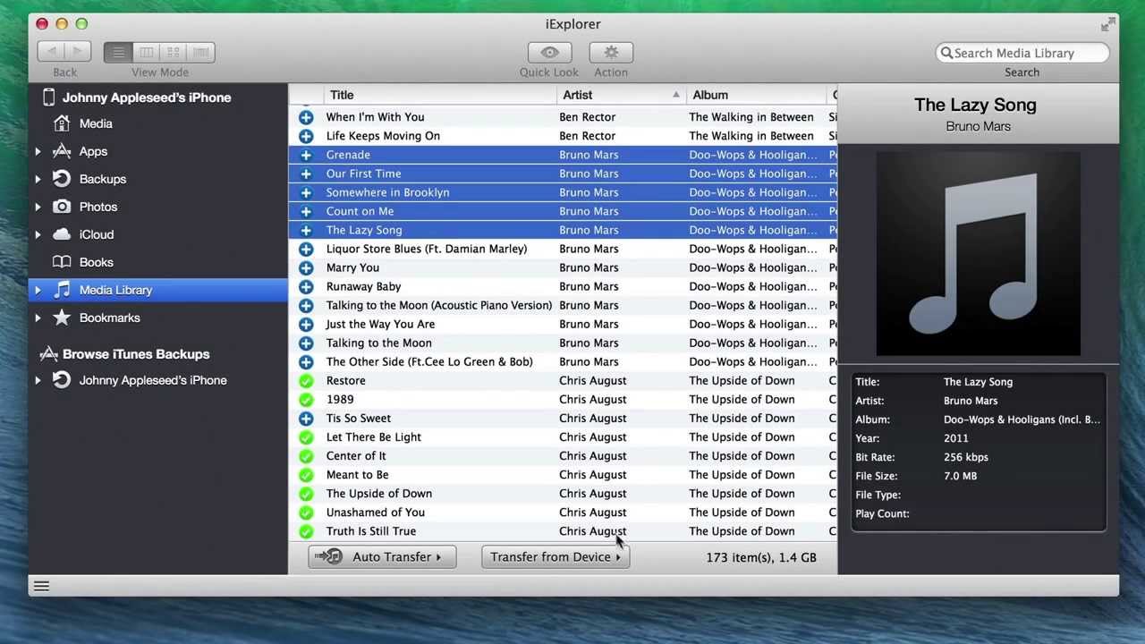
Task: Click the Media house icon in sidebar
Action: pyautogui.click(x=62, y=123)
